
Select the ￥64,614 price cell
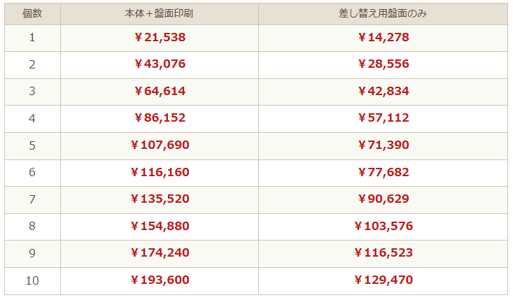pyautogui.click(x=160, y=91)
